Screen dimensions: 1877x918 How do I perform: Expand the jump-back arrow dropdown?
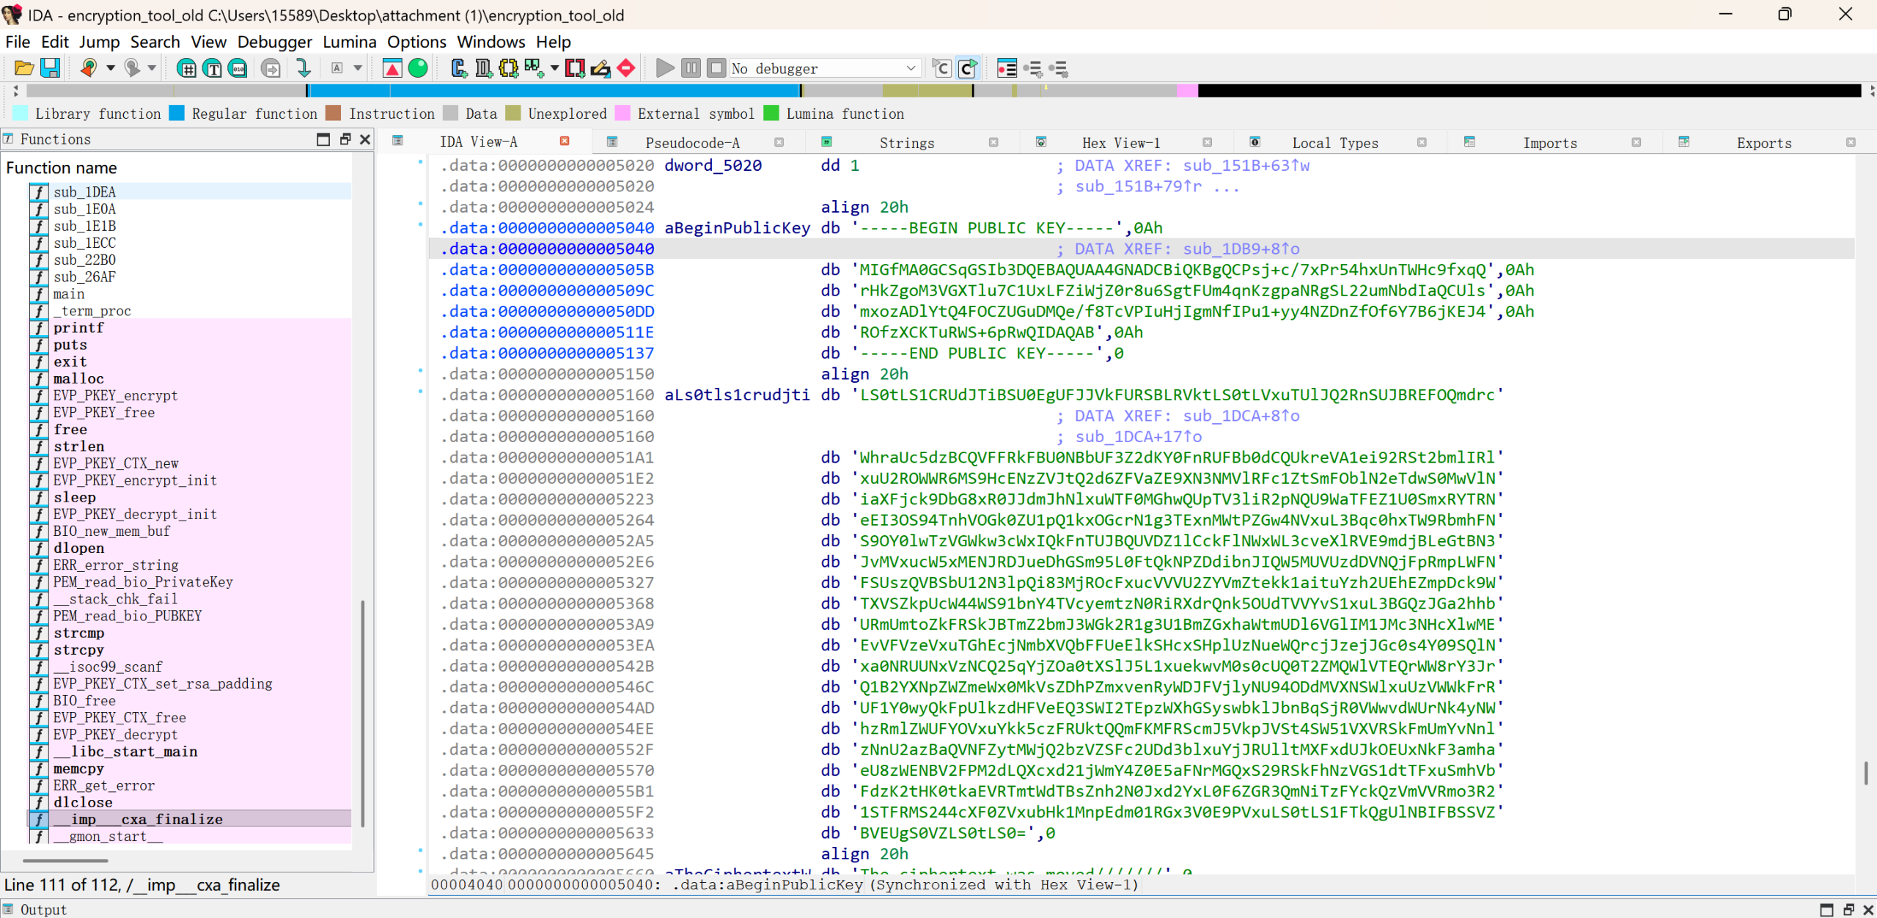pos(111,68)
